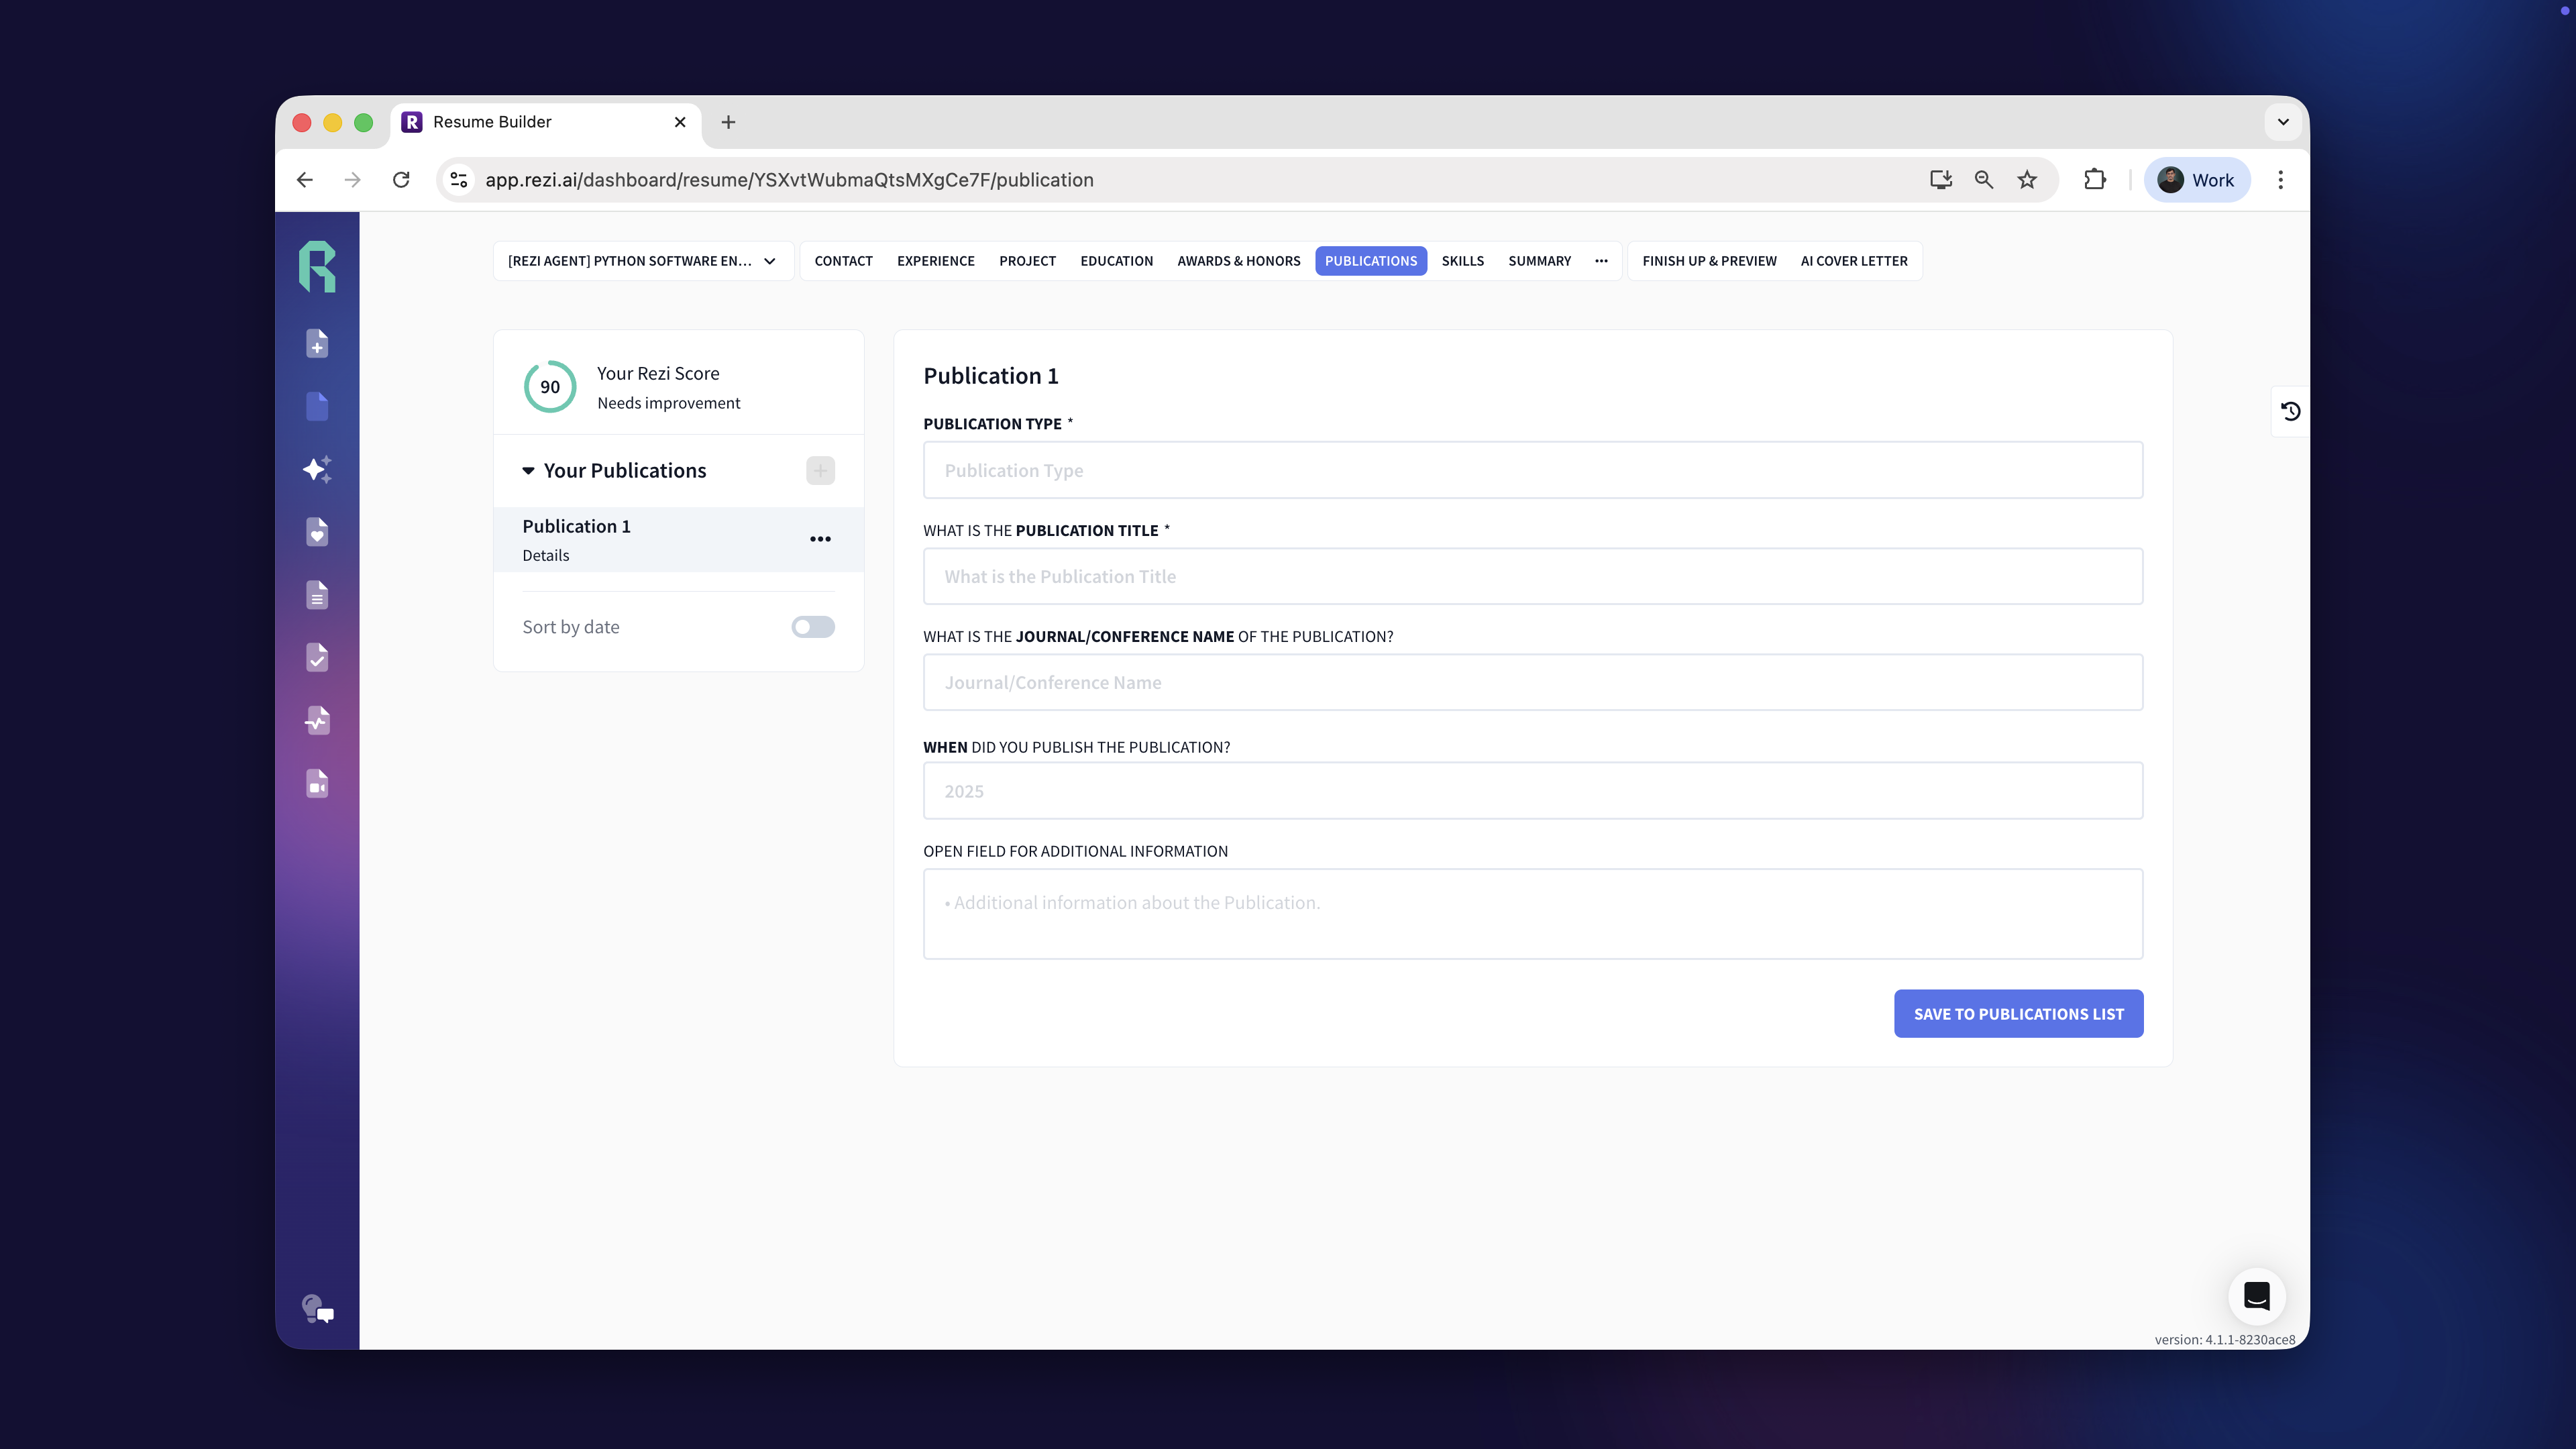Select the cover letter heart-document sidebar icon
This screenshot has height=1449, width=2576.
click(x=317, y=532)
